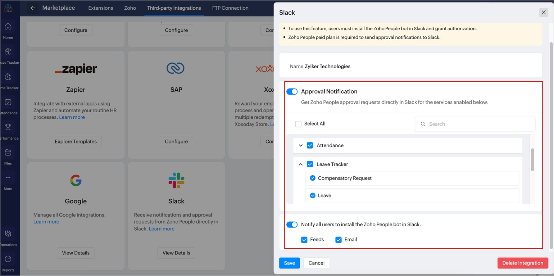Click the SAP integration logo
Screen dimensions: 554x276
coord(176,68)
